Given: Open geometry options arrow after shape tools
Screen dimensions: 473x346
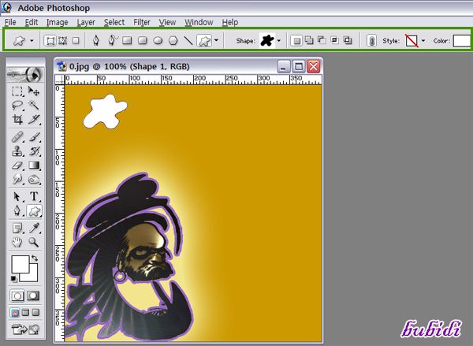Looking at the screenshot, I should click(x=216, y=40).
